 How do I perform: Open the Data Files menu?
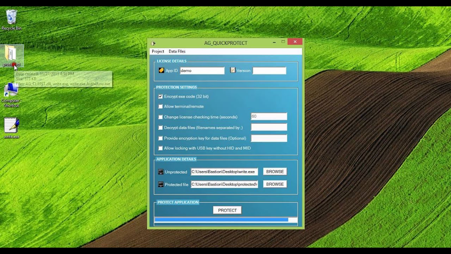tap(177, 52)
